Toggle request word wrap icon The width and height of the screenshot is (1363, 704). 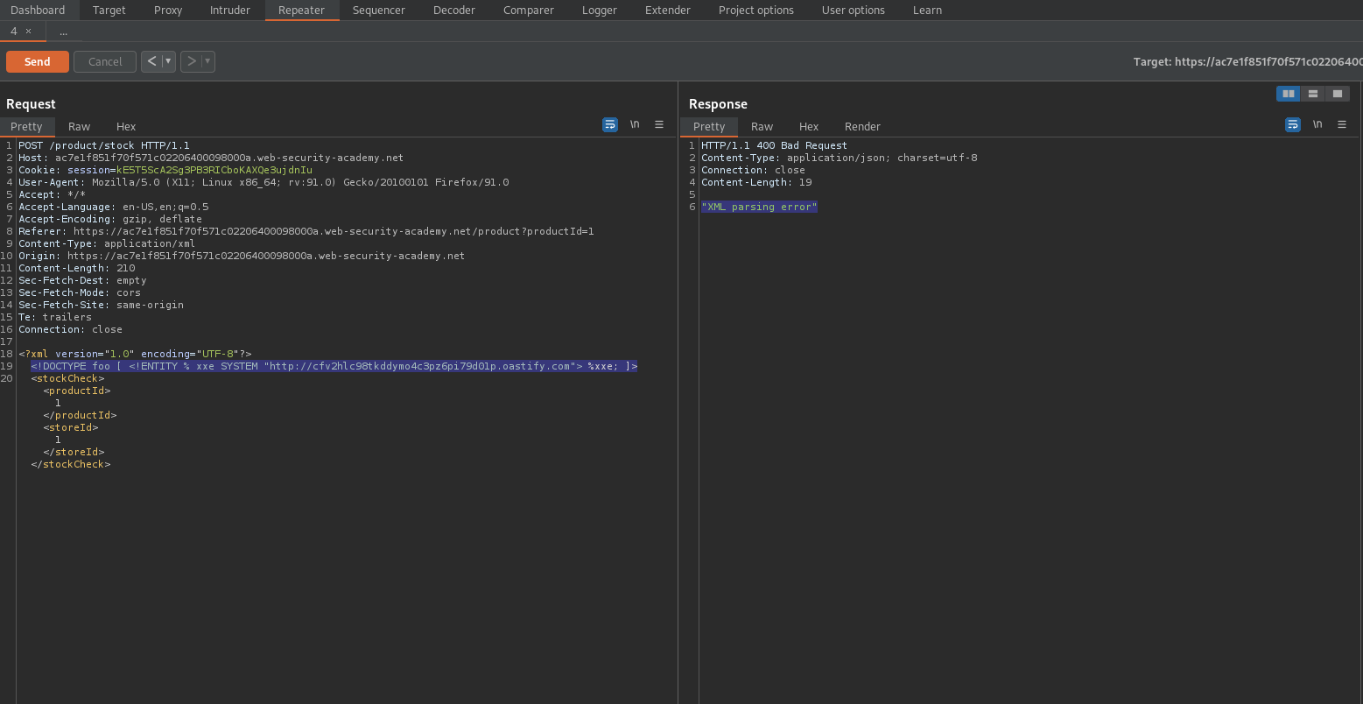coord(610,125)
